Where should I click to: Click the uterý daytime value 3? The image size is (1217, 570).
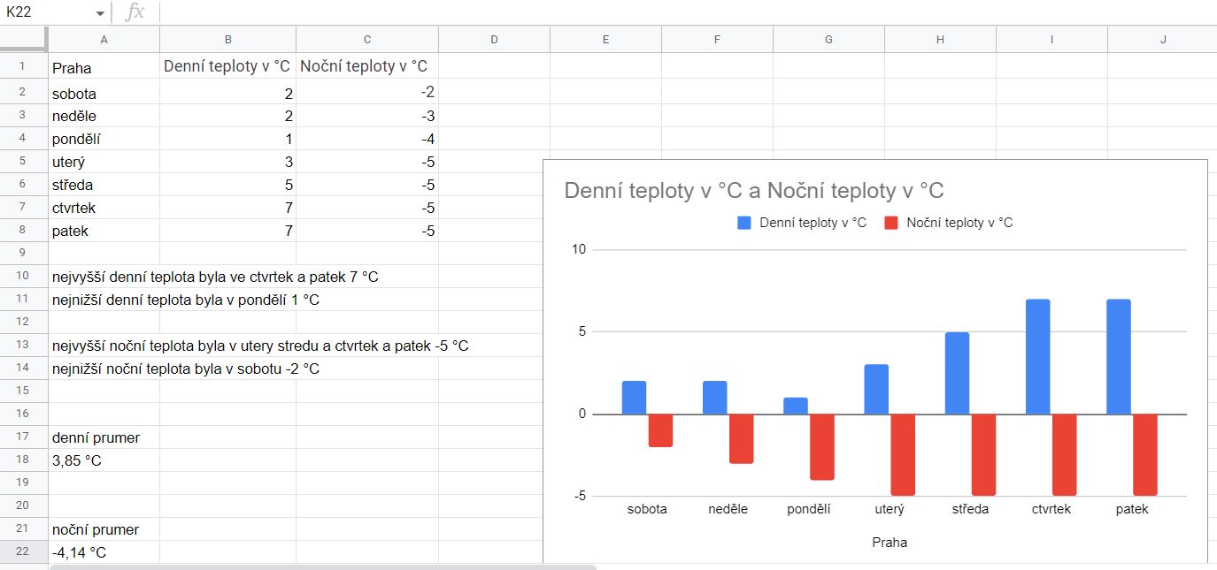pyautogui.click(x=228, y=162)
